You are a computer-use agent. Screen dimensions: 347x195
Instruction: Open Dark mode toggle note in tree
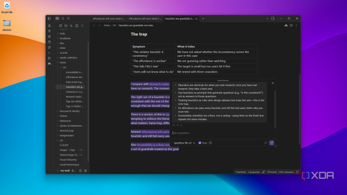pyautogui.click(x=75, y=82)
